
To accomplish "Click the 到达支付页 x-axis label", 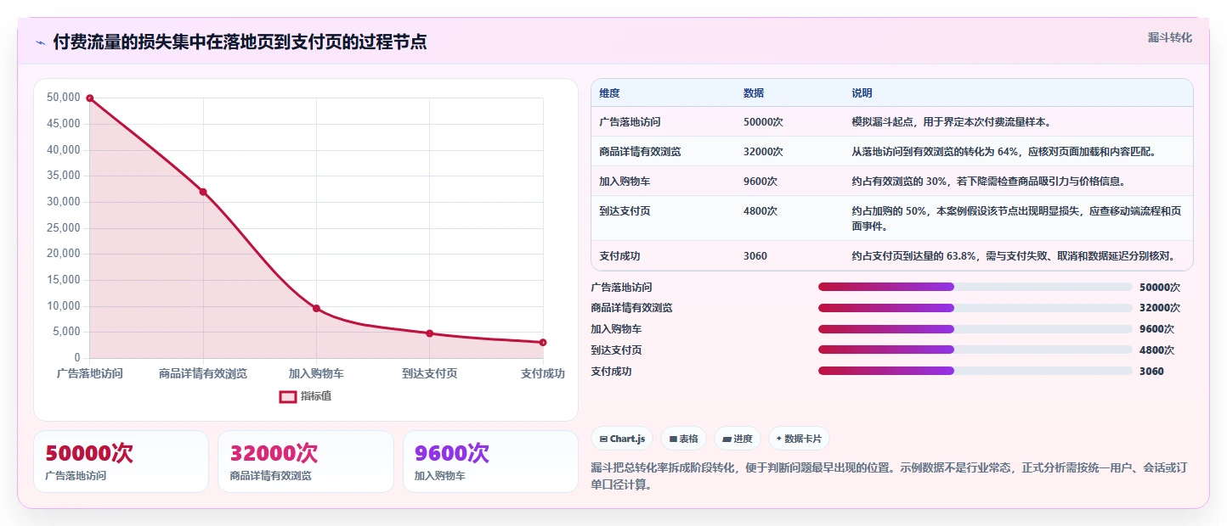I will pos(430,373).
